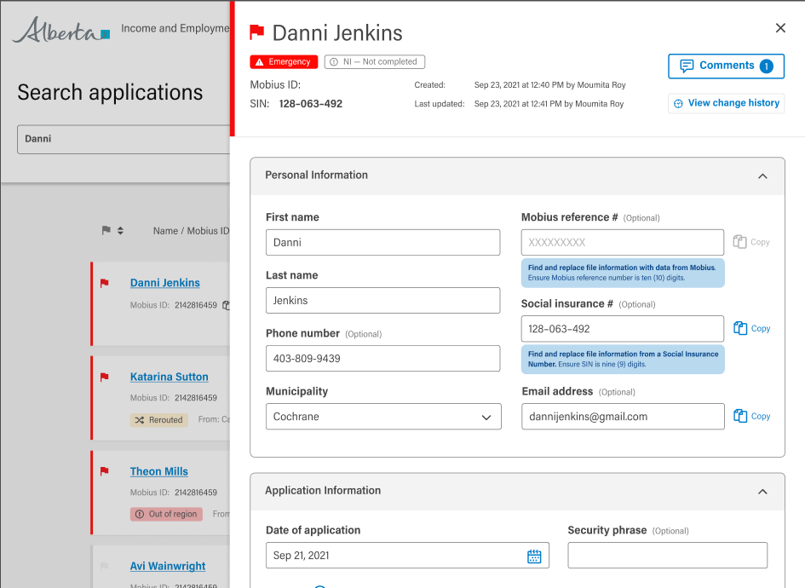The height and width of the screenshot is (588, 805).
Task: Focus the Security phrase field
Action: pyautogui.click(x=667, y=556)
